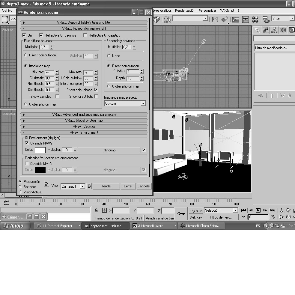The image size is (295, 295).
Task: Go to end of animation
Action: (x=273, y=210)
